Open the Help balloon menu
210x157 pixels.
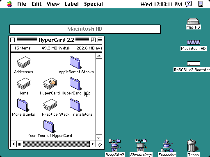[189, 4]
